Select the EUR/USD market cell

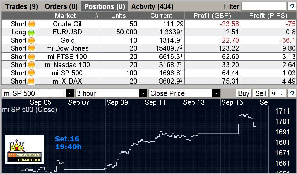pyautogui.click(x=67, y=32)
